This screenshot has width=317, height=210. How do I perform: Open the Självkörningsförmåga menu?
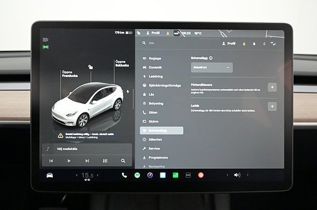coord(162,85)
